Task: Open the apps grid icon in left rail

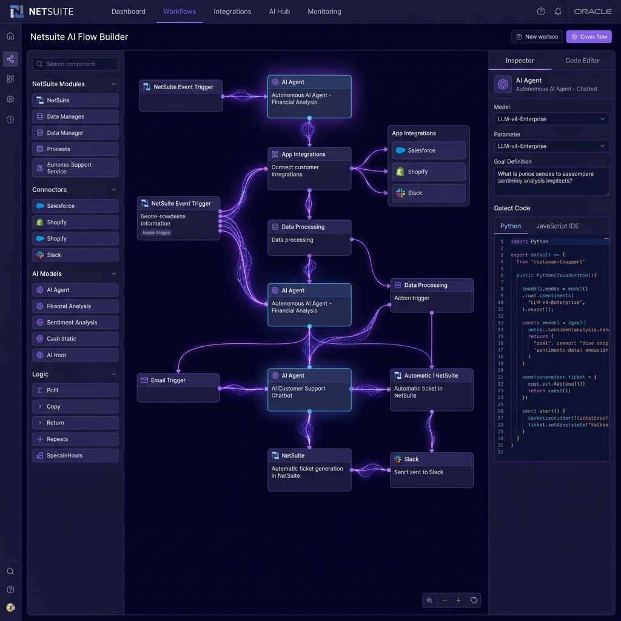Action: pyautogui.click(x=10, y=79)
